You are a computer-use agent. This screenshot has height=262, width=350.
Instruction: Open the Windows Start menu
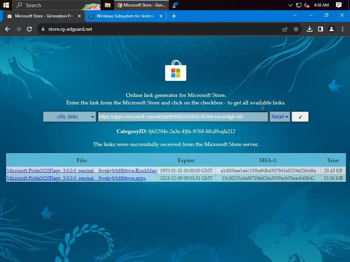[6, 5]
